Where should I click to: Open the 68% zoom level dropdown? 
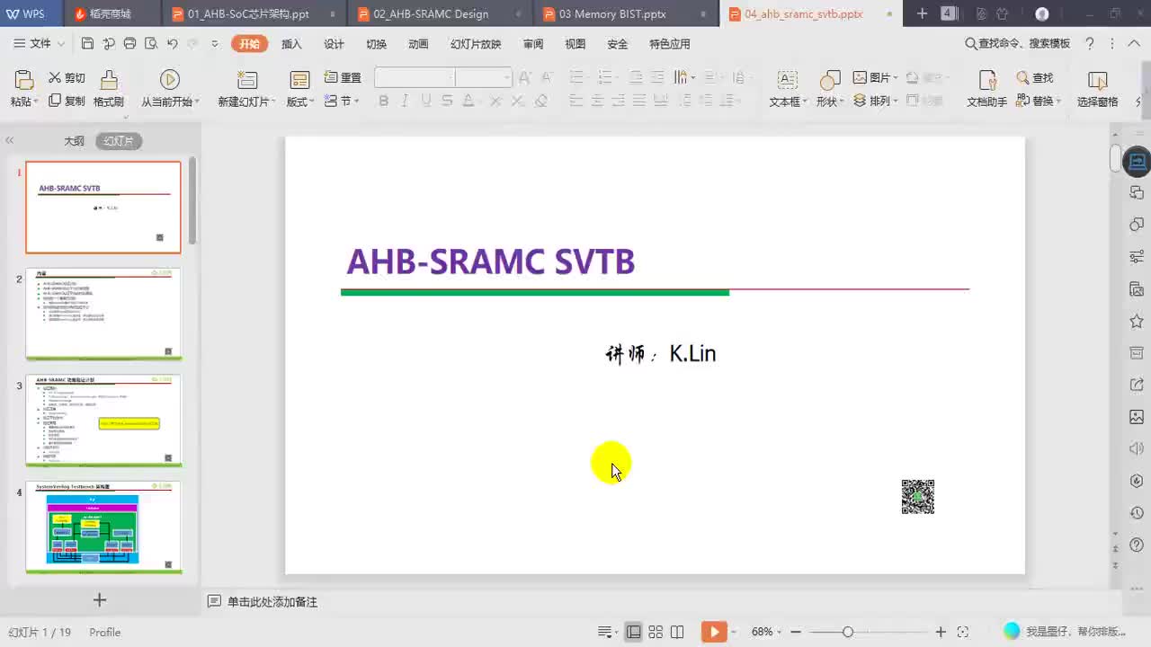(767, 632)
